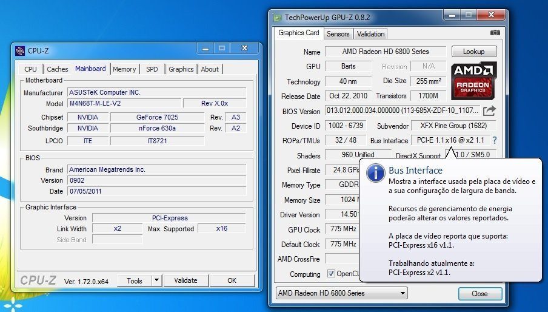Switch to the CPU tab in CPU-Z

[30, 69]
